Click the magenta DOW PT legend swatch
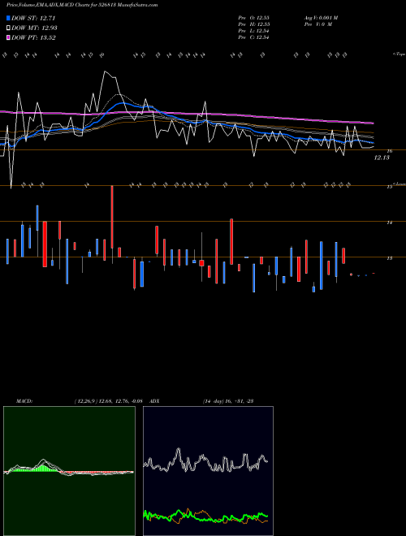 (x=8, y=37)
